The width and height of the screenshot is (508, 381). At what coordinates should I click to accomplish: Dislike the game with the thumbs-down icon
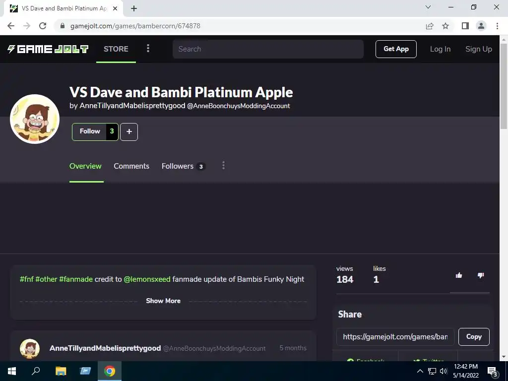481,275
